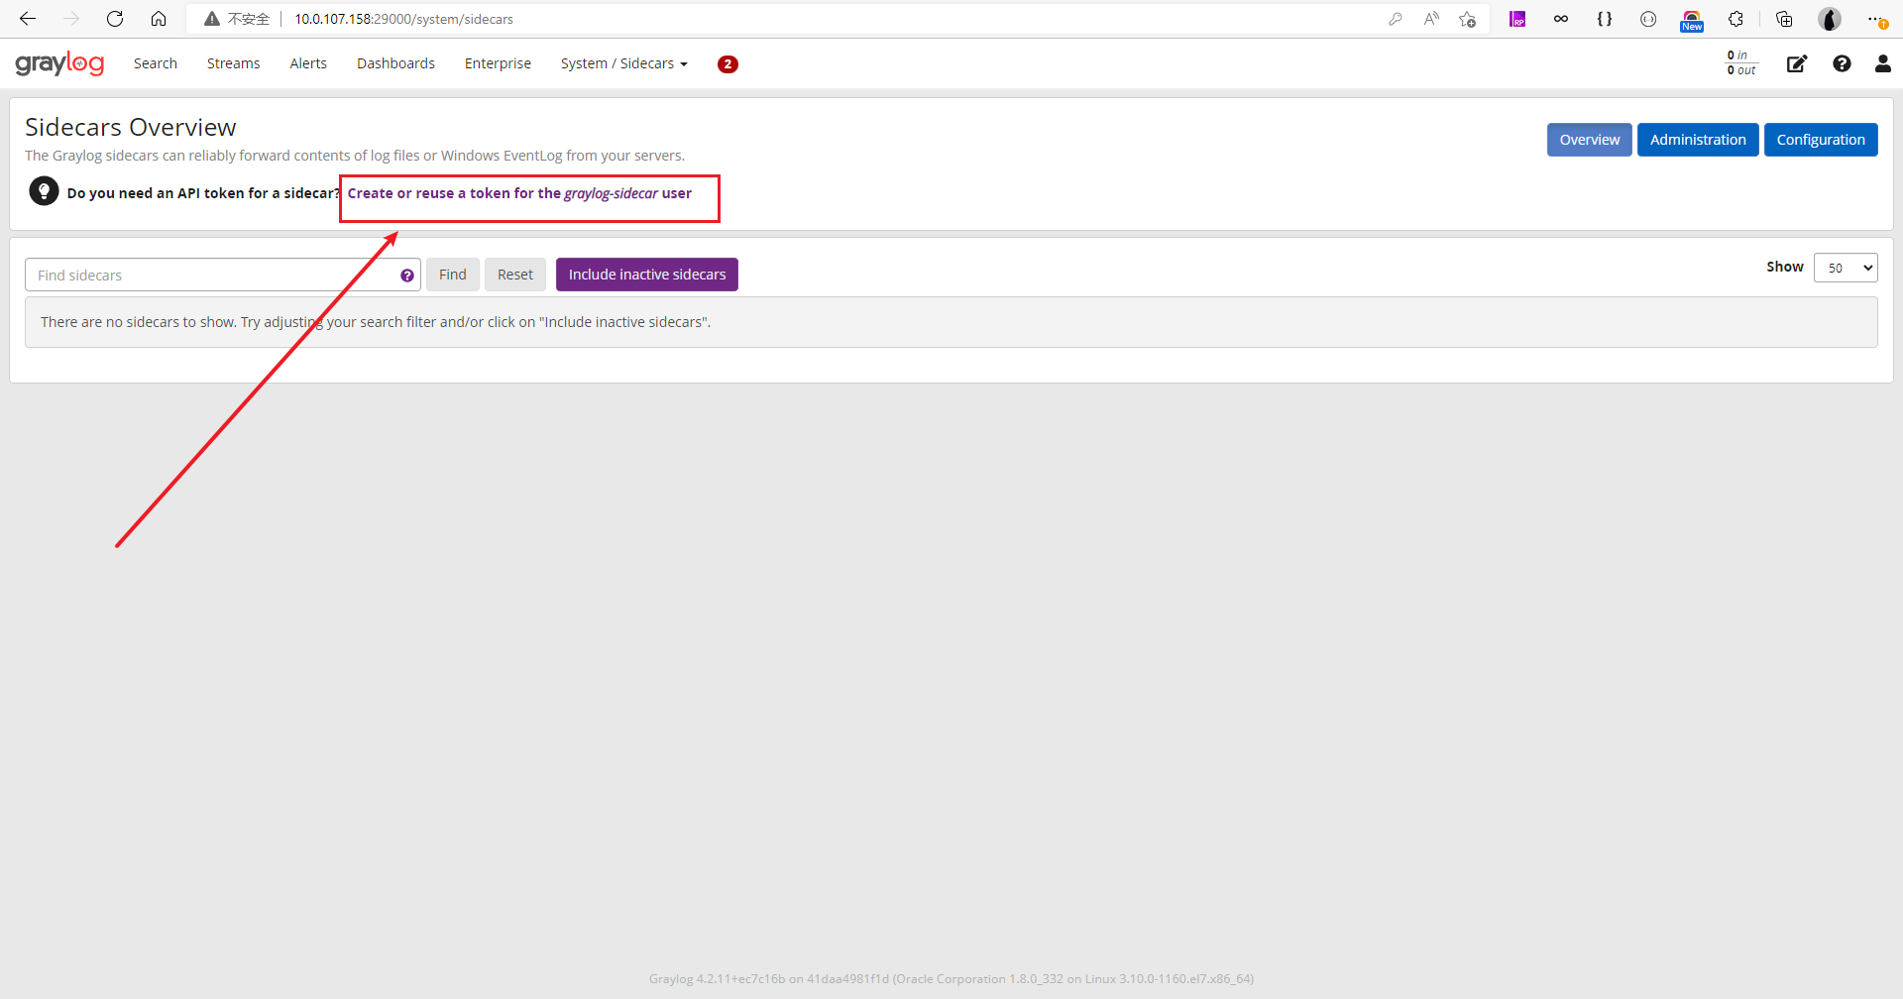Click the infinity symbol extension icon
The image size is (1903, 999).
coord(1561,19)
